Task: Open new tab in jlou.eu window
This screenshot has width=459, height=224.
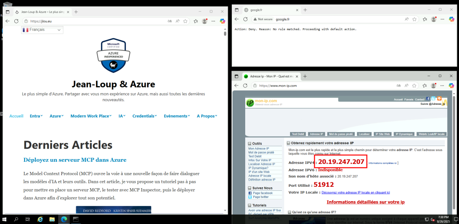Action: [76, 12]
